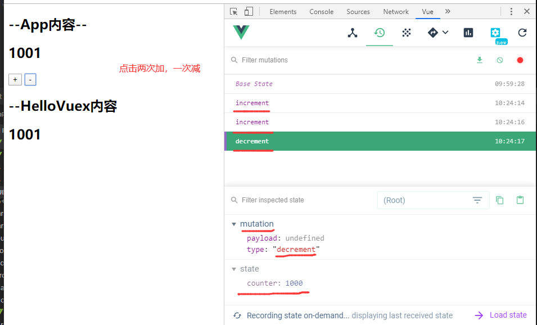This screenshot has height=325, width=537.
Task: Open the Performance chart tab
Action: pyautogui.click(x=468, y=33)
